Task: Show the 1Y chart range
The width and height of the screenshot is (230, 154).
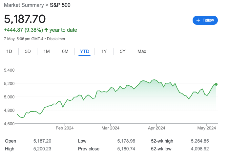Action: (104, 51)
